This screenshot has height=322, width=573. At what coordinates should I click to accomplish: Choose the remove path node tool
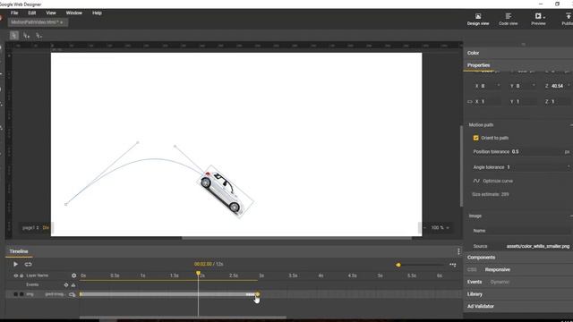[38, 36]
